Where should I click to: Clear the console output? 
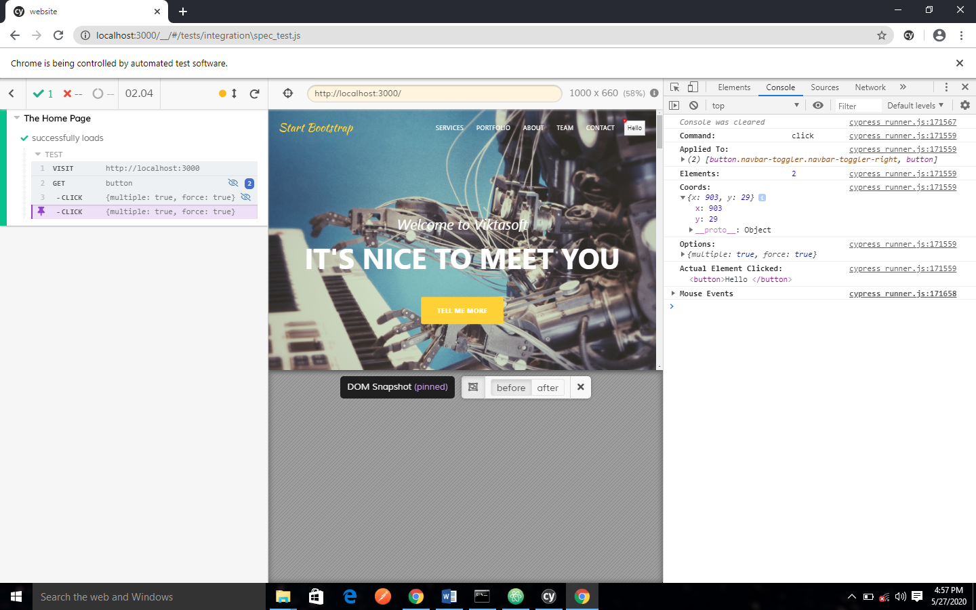[x=693, y=105]
